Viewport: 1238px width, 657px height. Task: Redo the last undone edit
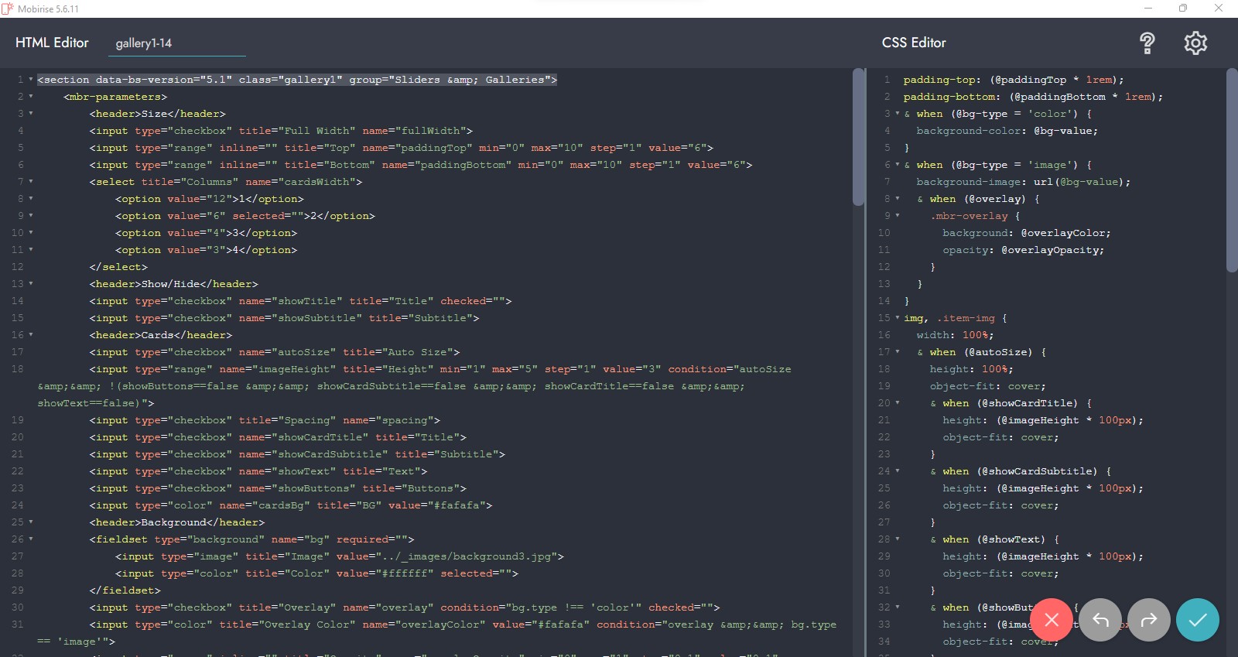point(1149,620)
